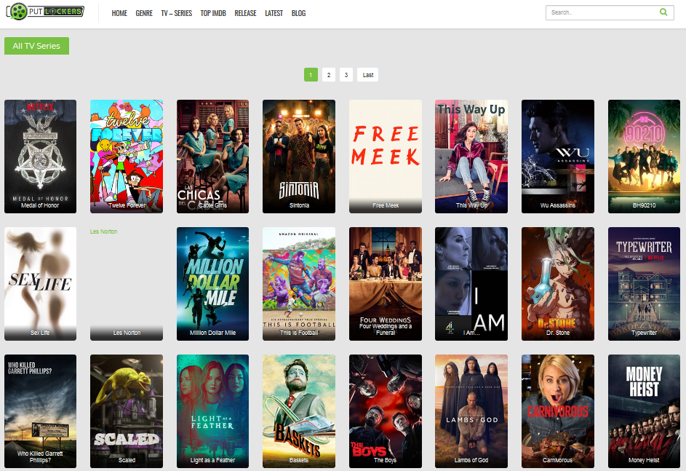The width and height of the screenshot is (686, 471).
Task: Open the Cable Girls poster
Action: point(212,157)
